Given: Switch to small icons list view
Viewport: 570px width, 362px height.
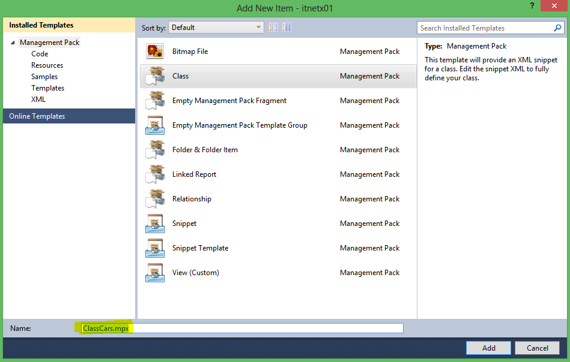Looking at the screenshot, I should pyautogui.click(x=274, y=28).
